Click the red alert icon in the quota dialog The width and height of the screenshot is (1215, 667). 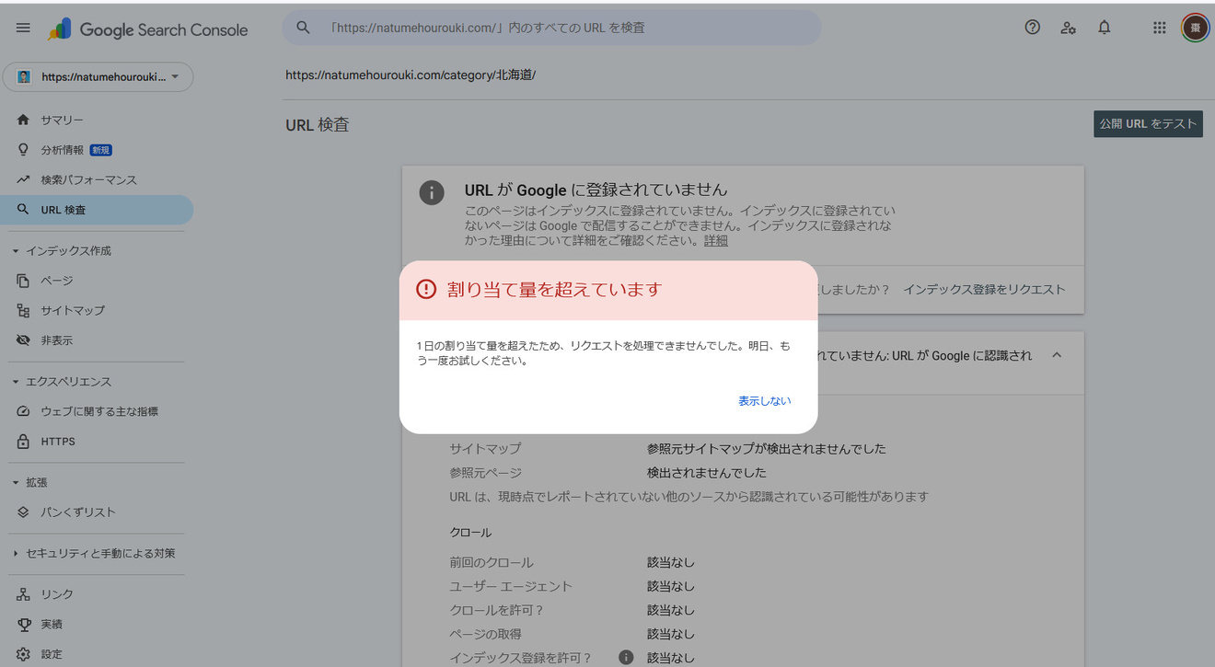click(426, 289)
